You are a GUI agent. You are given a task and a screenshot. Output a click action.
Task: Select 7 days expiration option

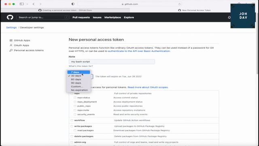click(x=79, y=72)
